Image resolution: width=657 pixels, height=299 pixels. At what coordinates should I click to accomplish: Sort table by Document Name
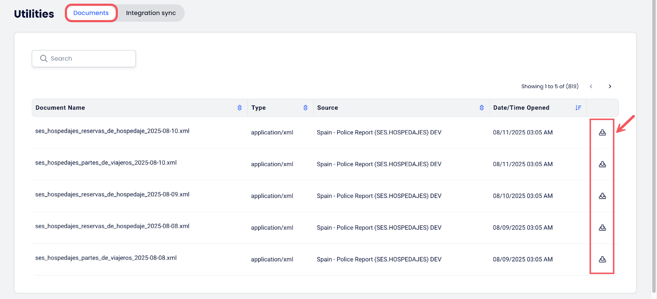pyautogui.click(x=239, y=108)
